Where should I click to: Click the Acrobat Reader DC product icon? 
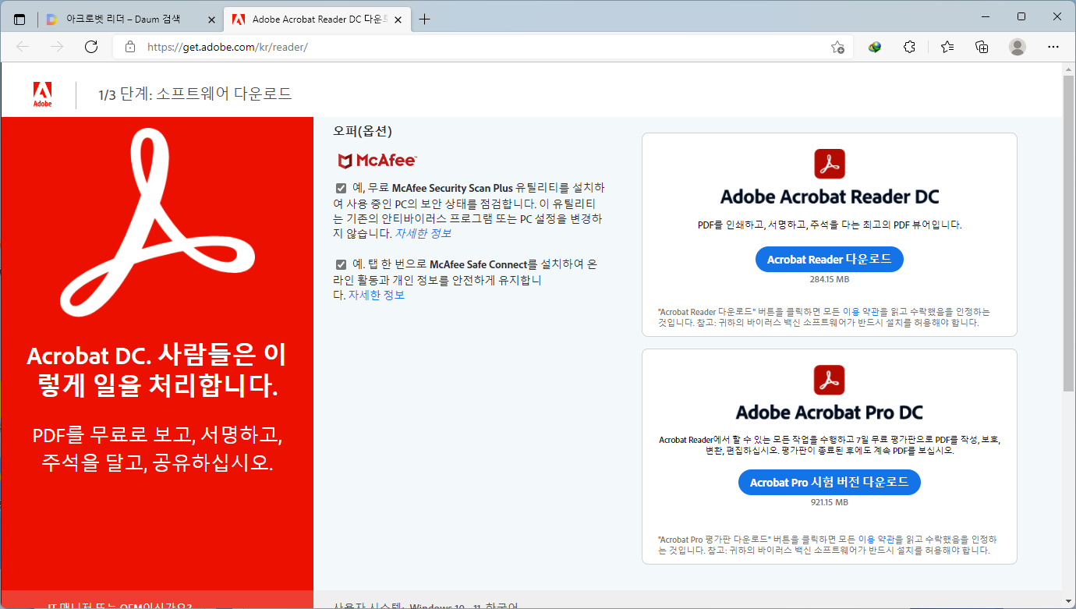pos(830,164)
